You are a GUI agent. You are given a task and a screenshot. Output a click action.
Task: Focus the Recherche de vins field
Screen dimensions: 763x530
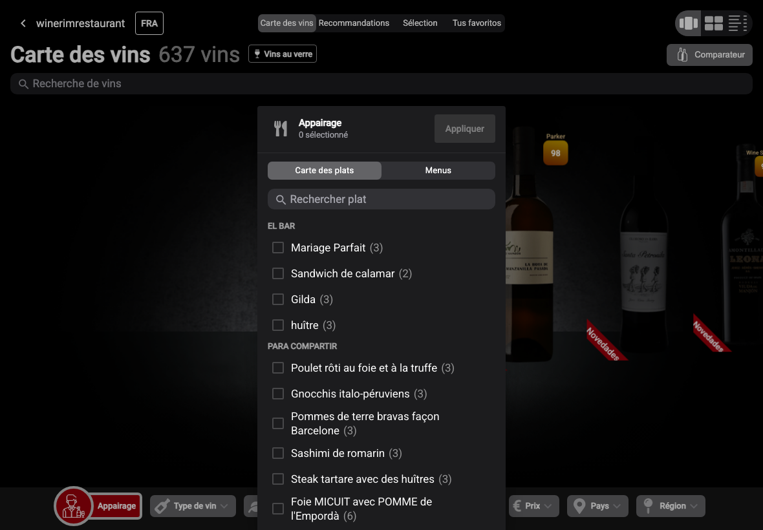point(381,83)
